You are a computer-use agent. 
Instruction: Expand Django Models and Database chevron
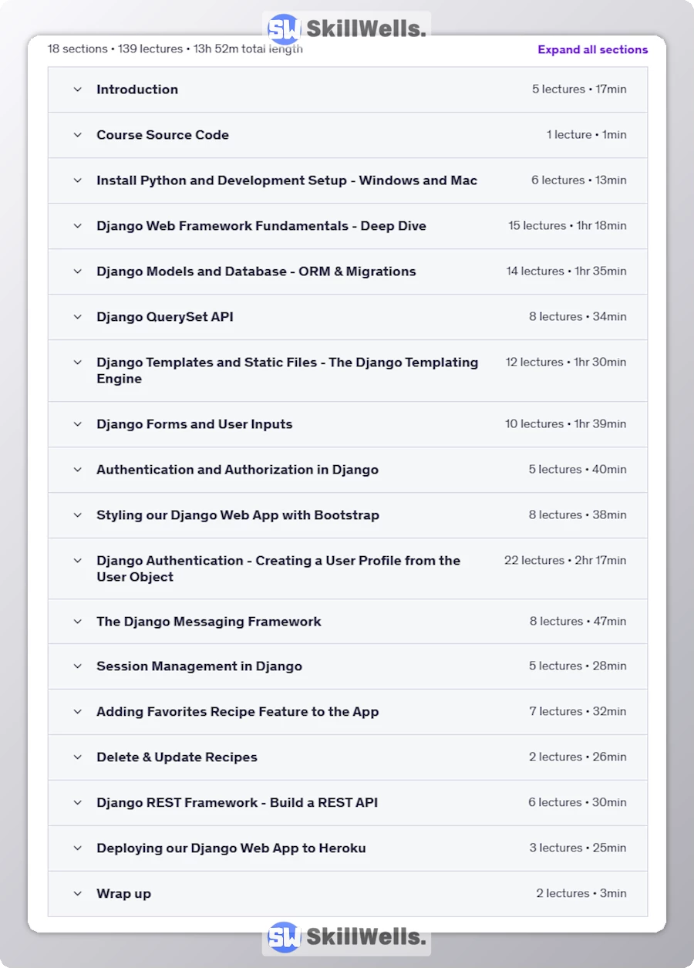click(x=77, y=272)
